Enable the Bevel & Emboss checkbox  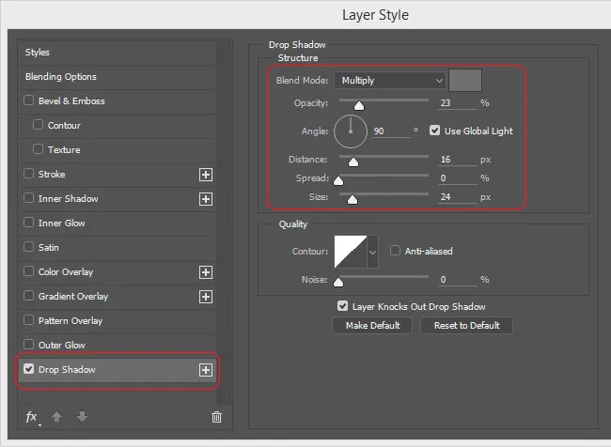click(x=29, y=101)
